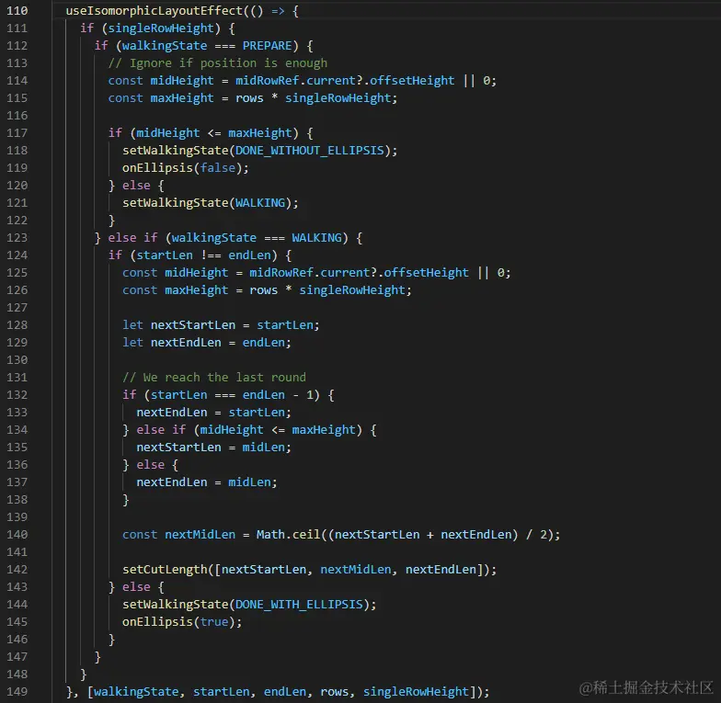721x703 pixels.
Task: Click the useIsomorphicLayoutEffect call name
Action: [x=154, y=11]
